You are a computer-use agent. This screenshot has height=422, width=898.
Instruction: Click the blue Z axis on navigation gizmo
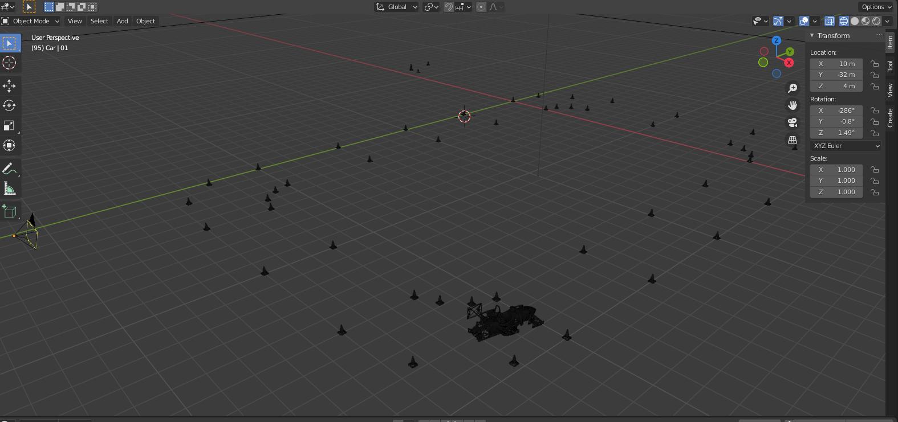click(x=776, y=40)
